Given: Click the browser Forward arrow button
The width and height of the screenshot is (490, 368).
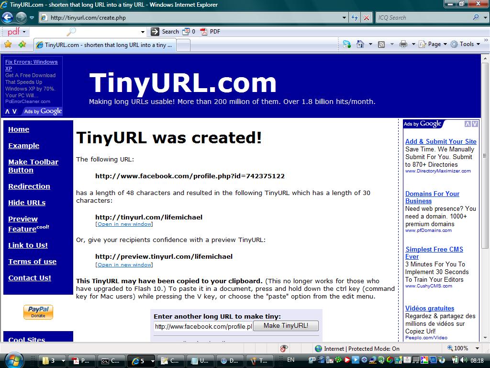Looking at the screenshot, I should tap(21, 17).
